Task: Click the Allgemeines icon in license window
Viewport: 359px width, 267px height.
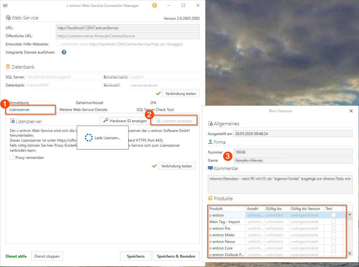Action: coord(210,123)
